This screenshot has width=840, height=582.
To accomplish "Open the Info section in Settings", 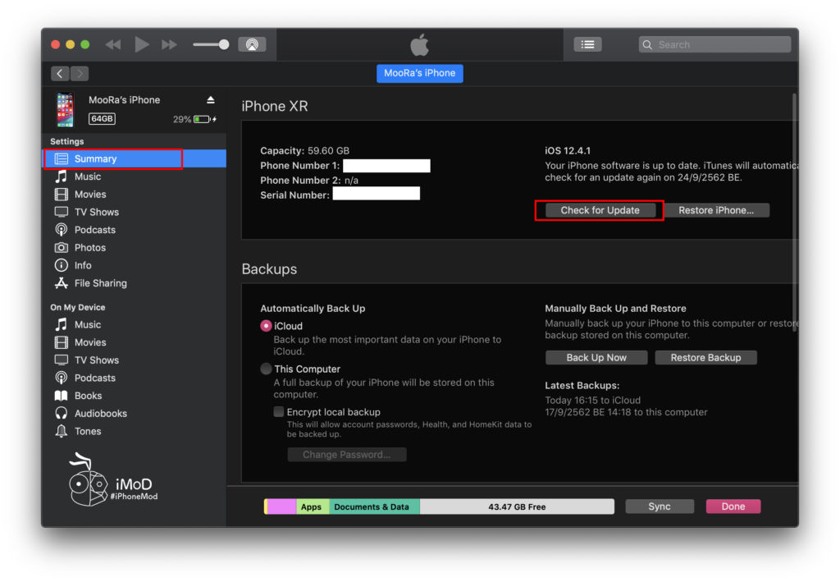I will click(x=84, y=264).
